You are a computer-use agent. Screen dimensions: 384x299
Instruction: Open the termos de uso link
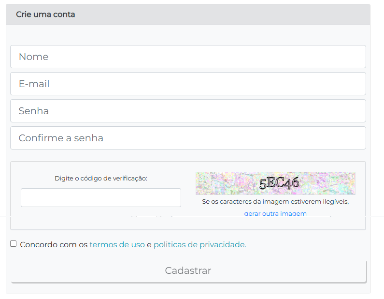click(x=117, y=245)
